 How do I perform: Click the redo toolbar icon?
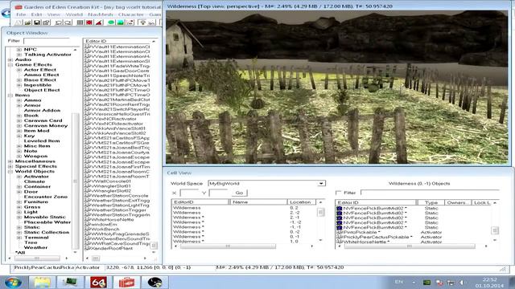[x=68, y=22]
